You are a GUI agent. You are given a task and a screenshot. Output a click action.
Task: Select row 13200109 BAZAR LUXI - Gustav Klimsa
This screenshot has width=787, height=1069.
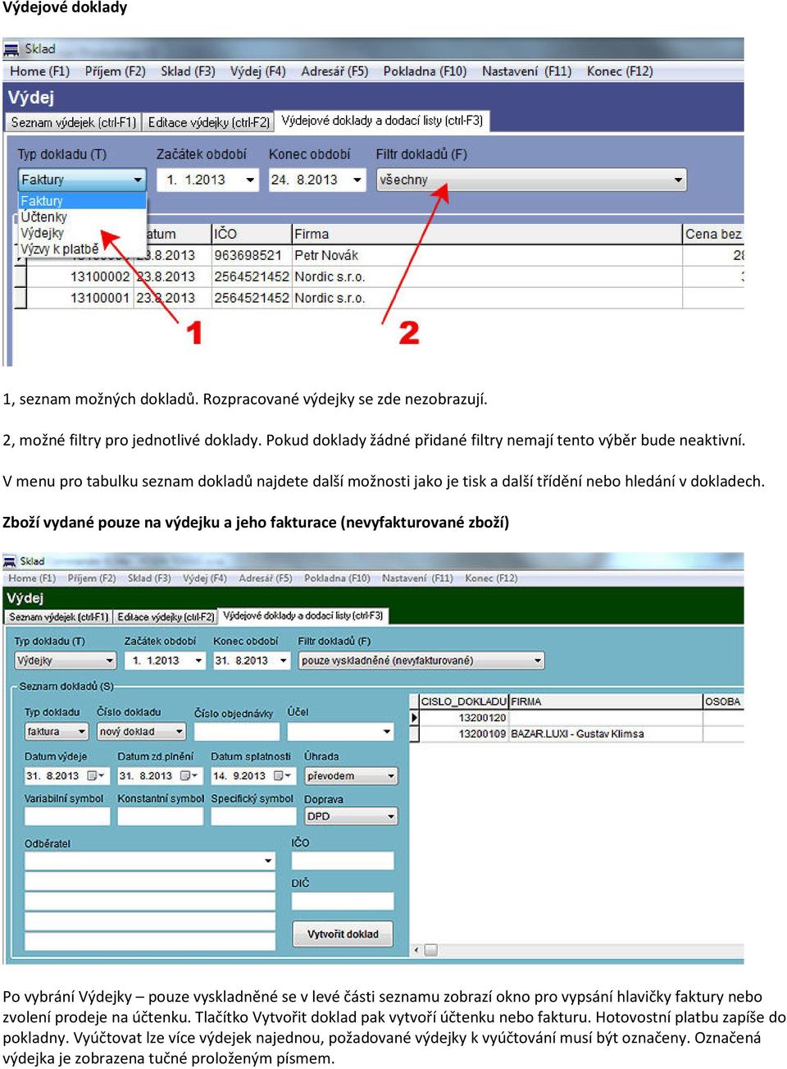(576, 733)
